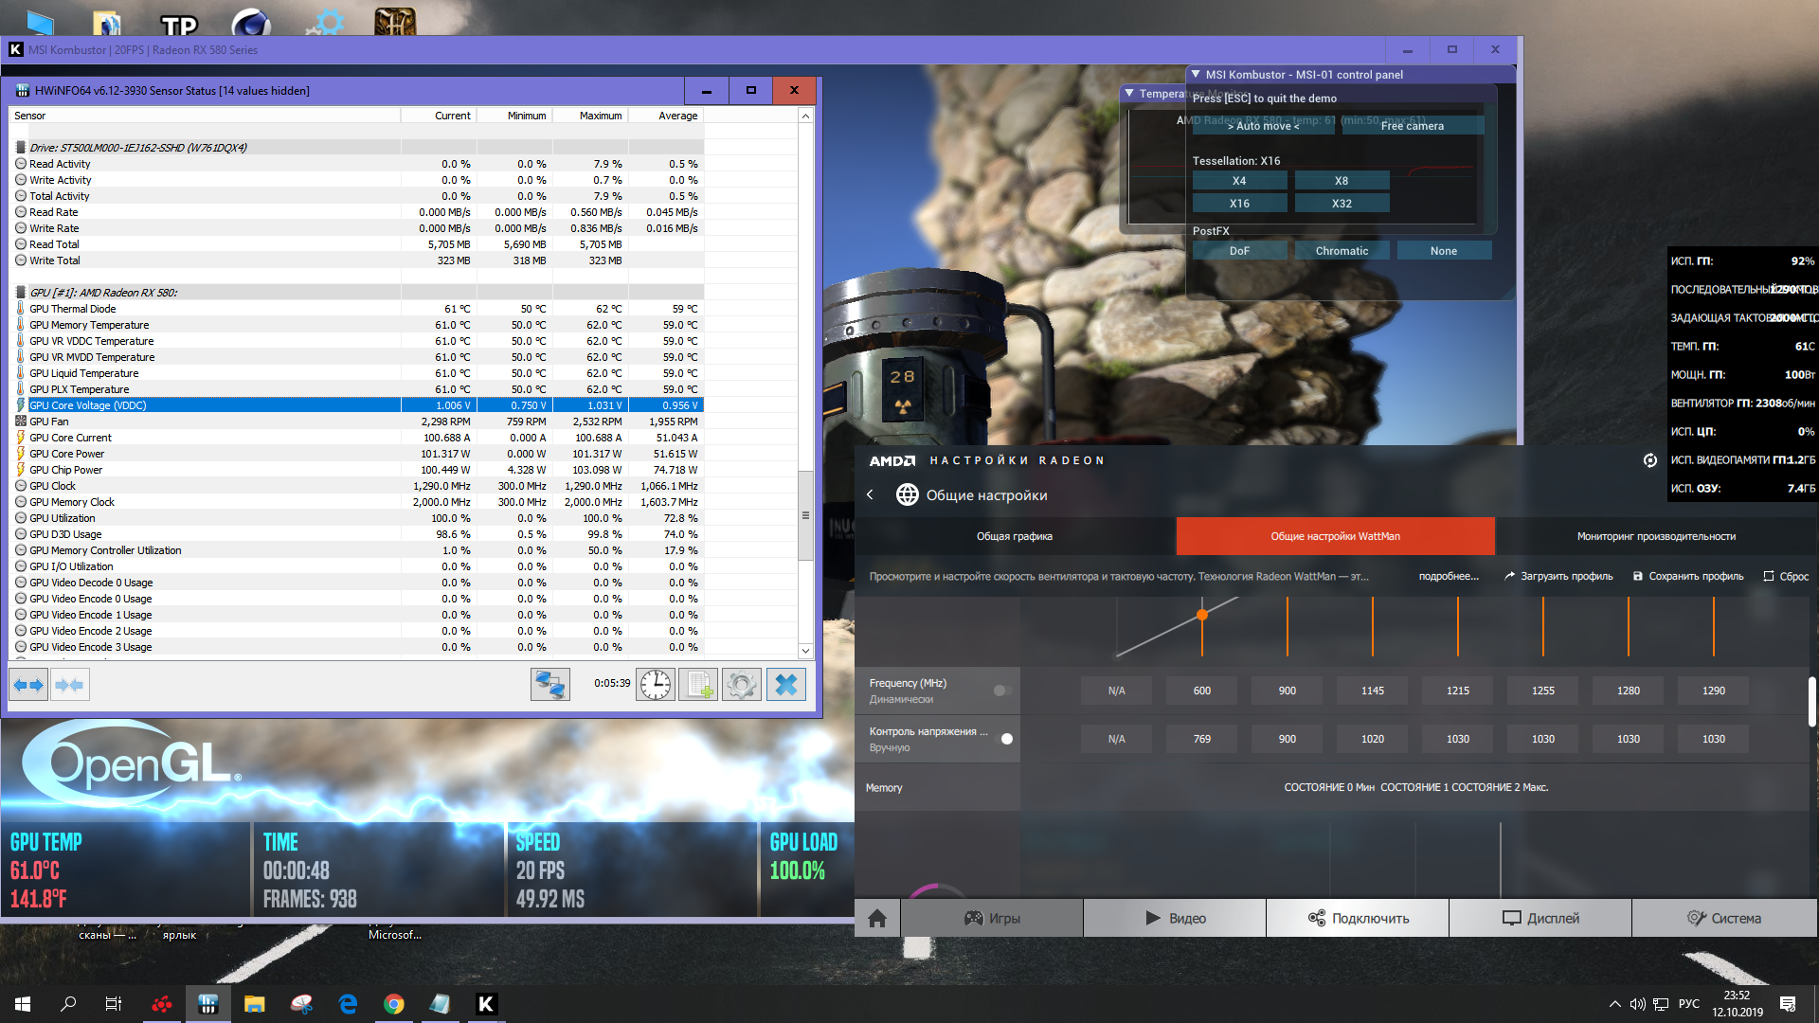Select the X32 tessellation option
The height and width of the screenshot is (1023, 1819).
point(1341,204)
